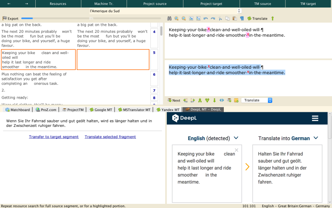Open the DeepL hamburger menu
Screen dimensions: 332x208
(315, 118)
